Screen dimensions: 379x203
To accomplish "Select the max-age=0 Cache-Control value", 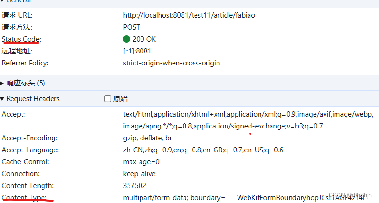I will point(141,161).
